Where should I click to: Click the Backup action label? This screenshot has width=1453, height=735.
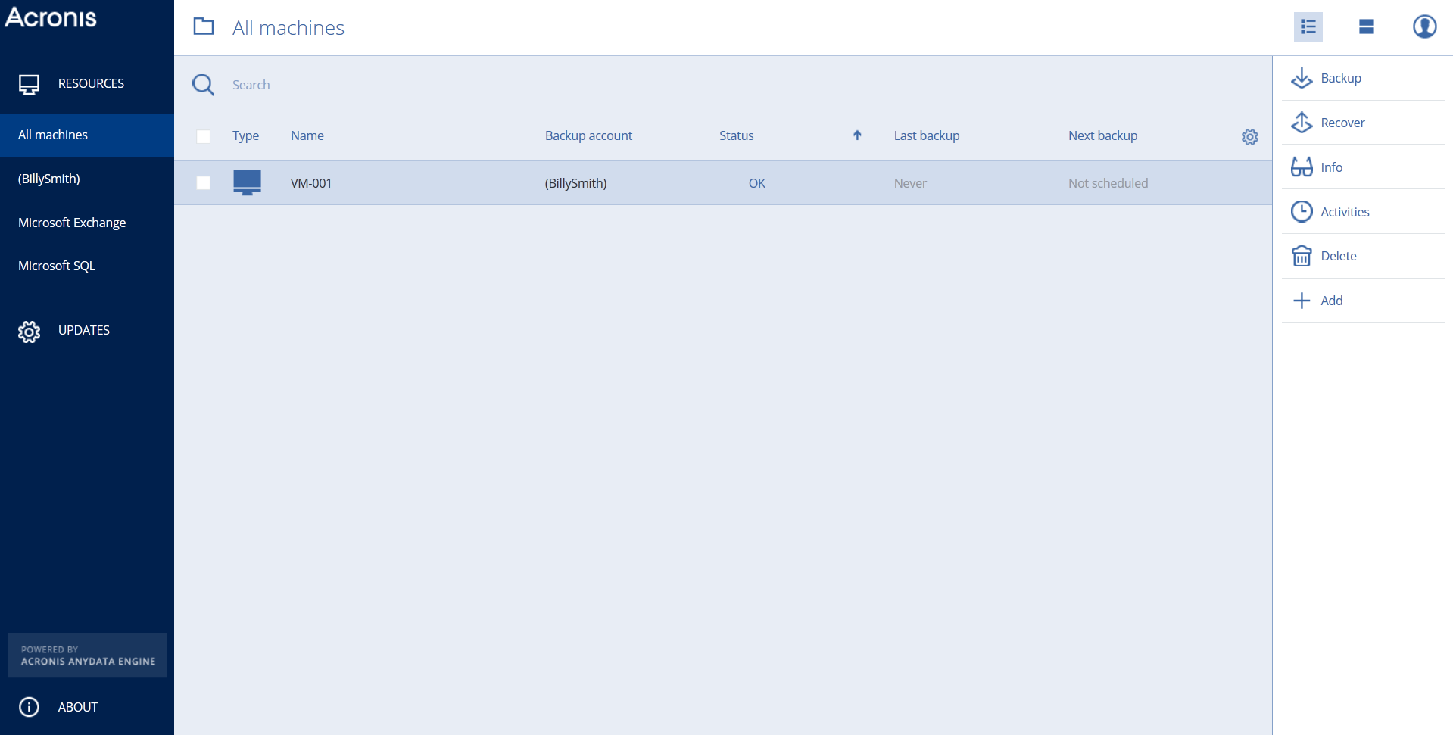click(x=1341, y=78)
